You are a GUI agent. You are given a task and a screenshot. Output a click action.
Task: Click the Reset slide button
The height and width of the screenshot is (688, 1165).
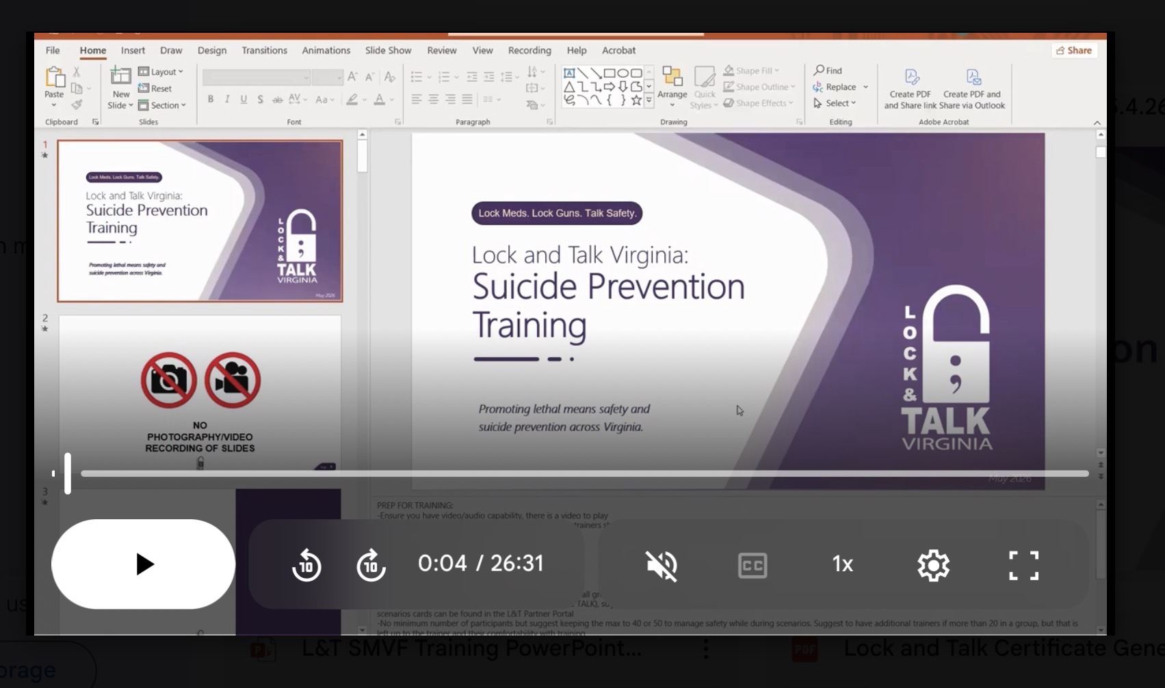pos(155,88)
